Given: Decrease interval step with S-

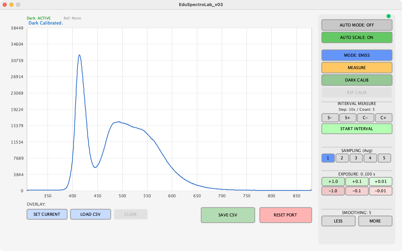Looking at the screenshot, I should pyautogui.click(x=330, y=118).
